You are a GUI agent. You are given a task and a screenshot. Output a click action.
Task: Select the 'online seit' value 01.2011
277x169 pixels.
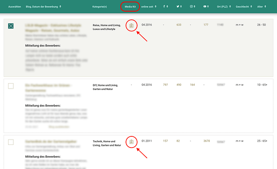click(x=147, y=141)
